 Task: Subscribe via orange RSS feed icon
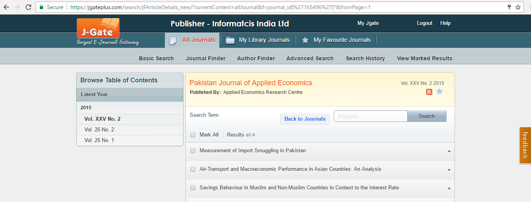pyautogui.click(x=429, y=92)
